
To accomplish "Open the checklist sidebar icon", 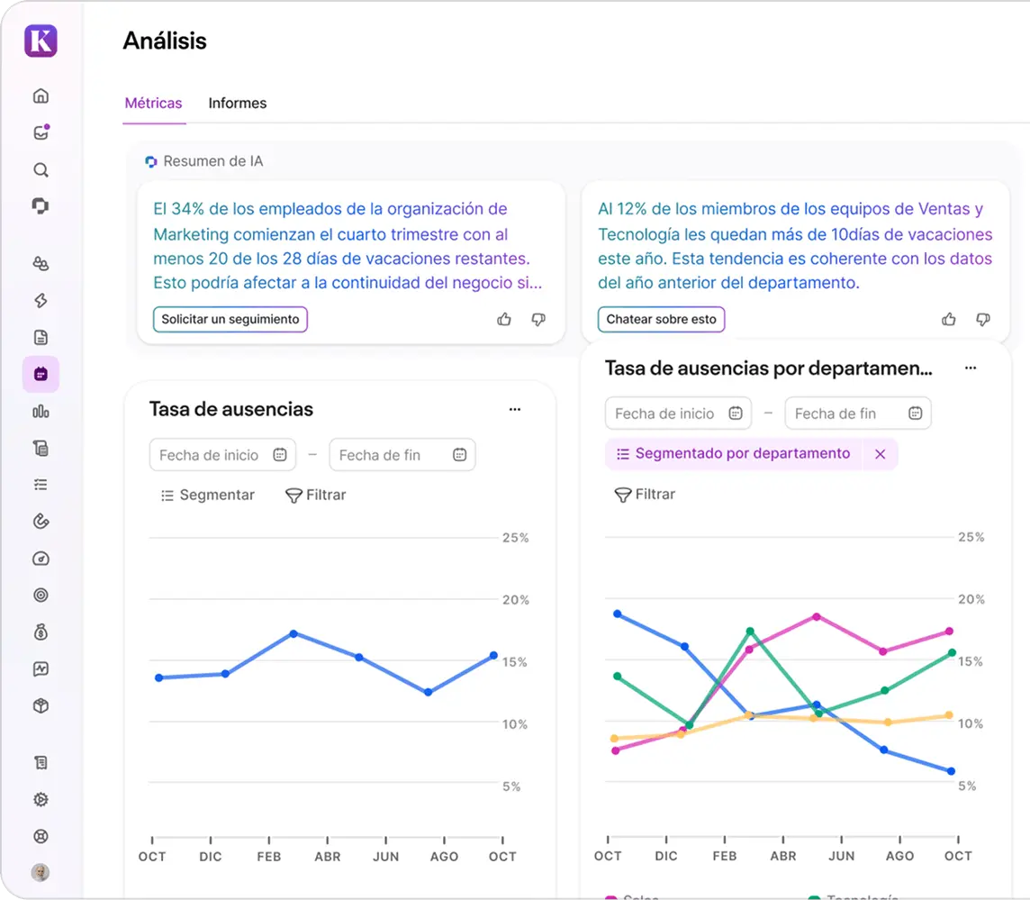I will (41, 485).
